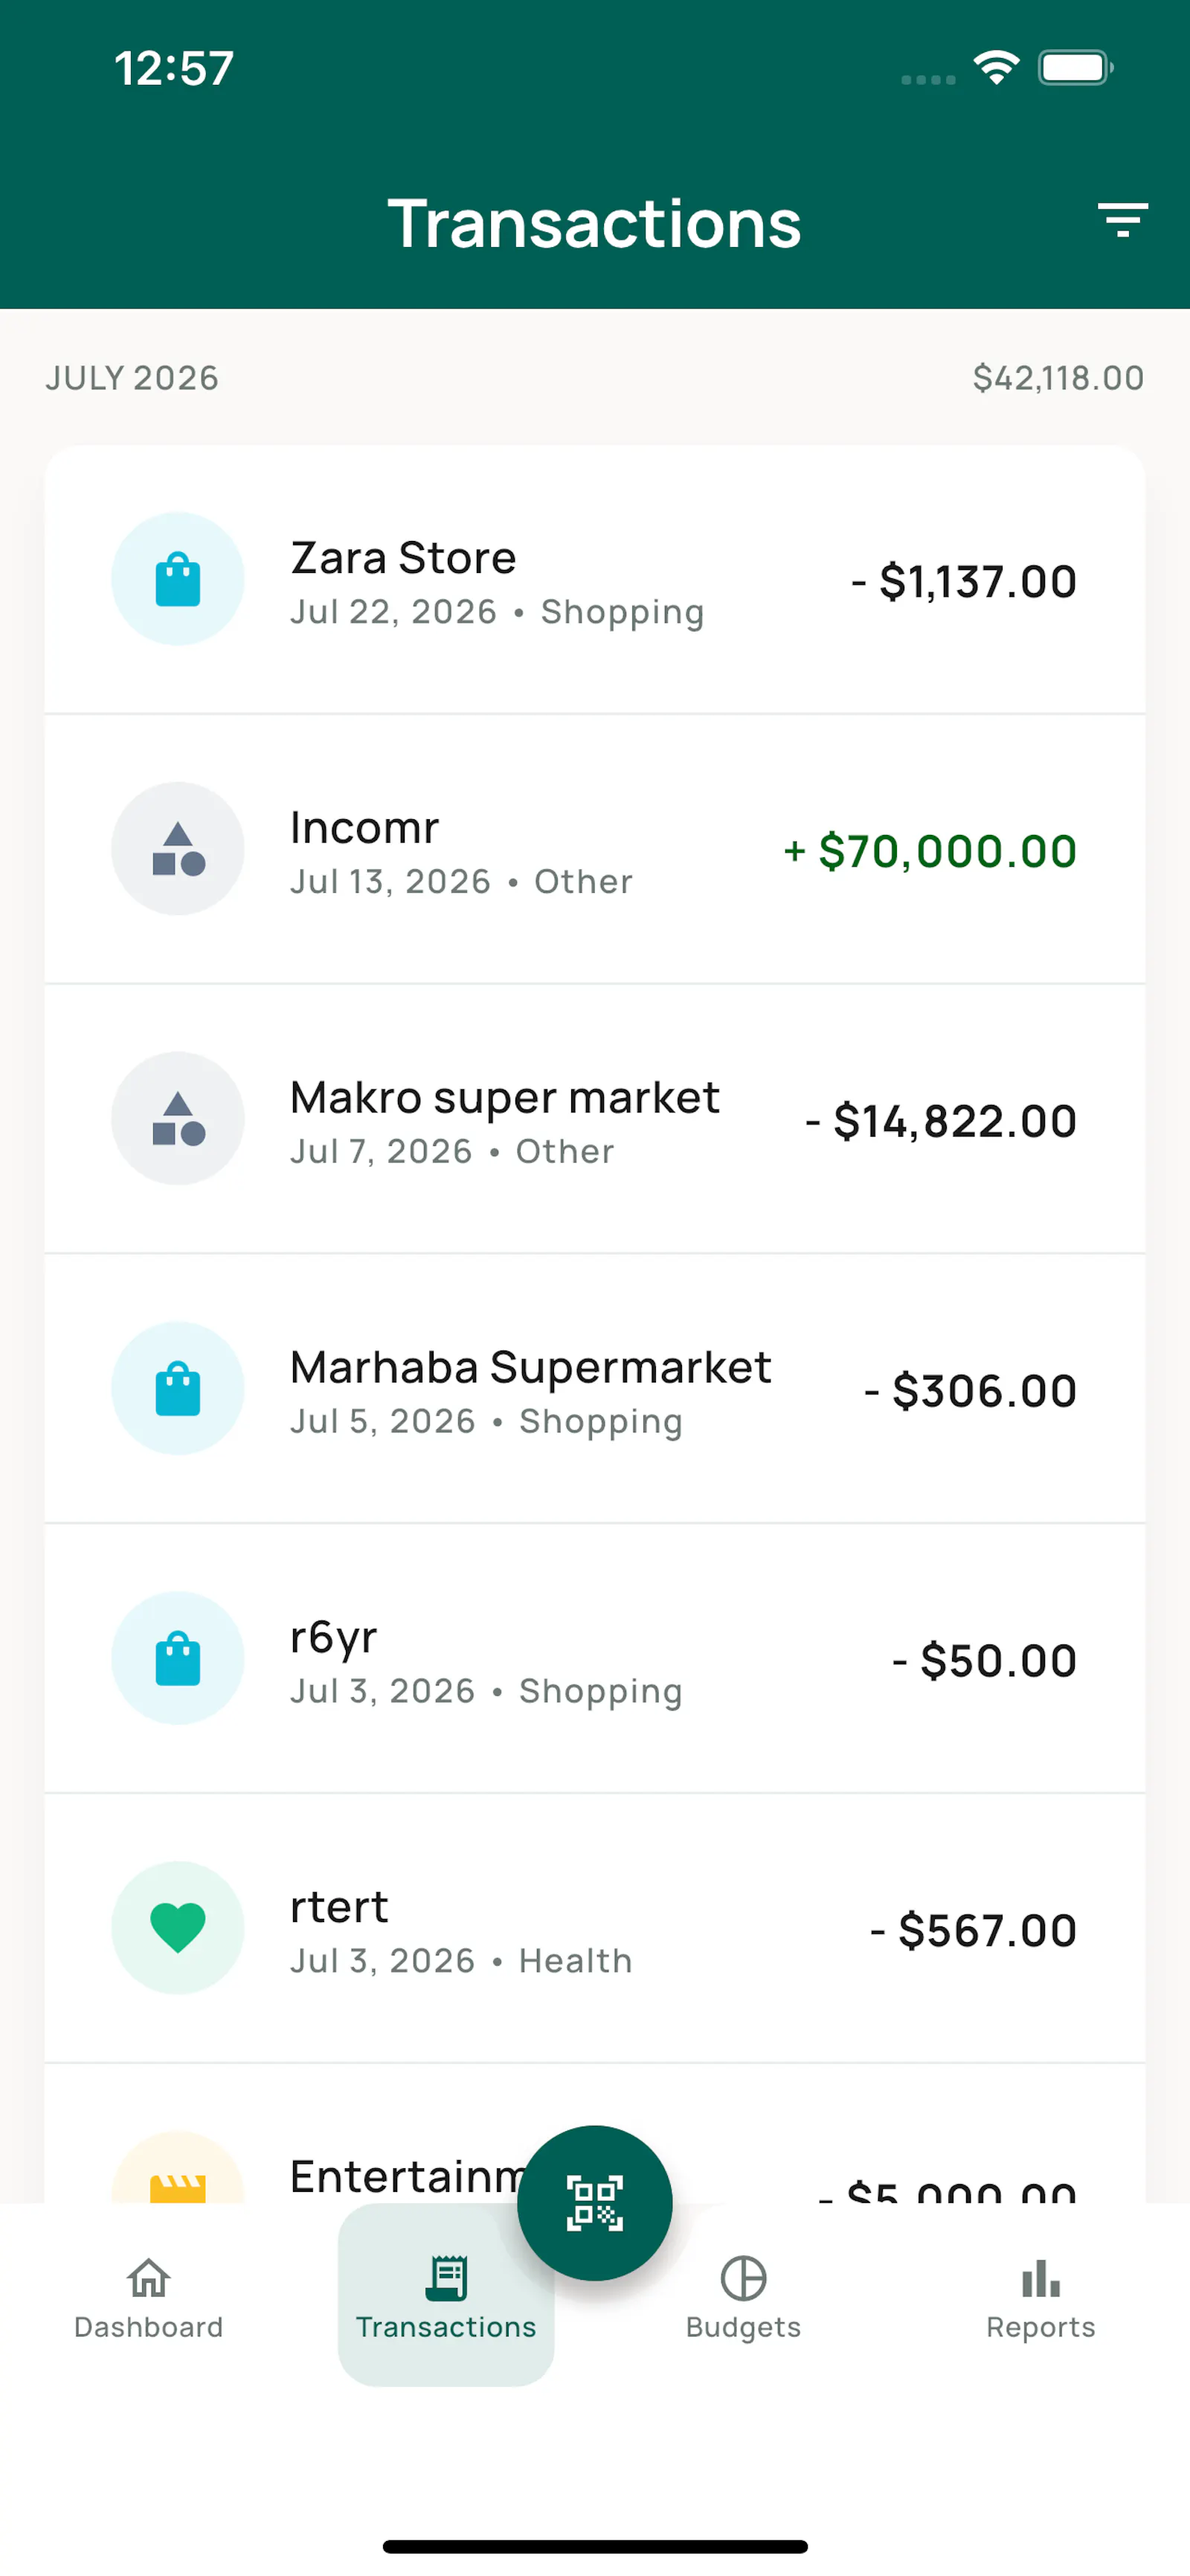1190x2576 pixels.
Task: Click the Zara Store shopping bag icon
Action: pos(178,579)
